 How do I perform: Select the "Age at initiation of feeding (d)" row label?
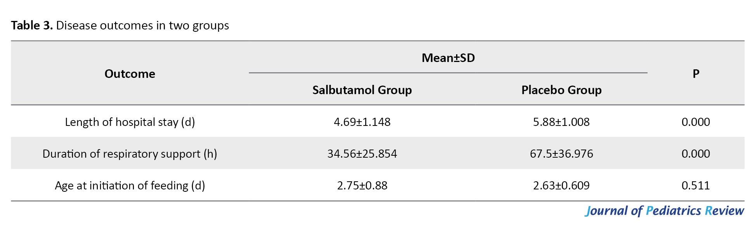[x=130, y=186]
